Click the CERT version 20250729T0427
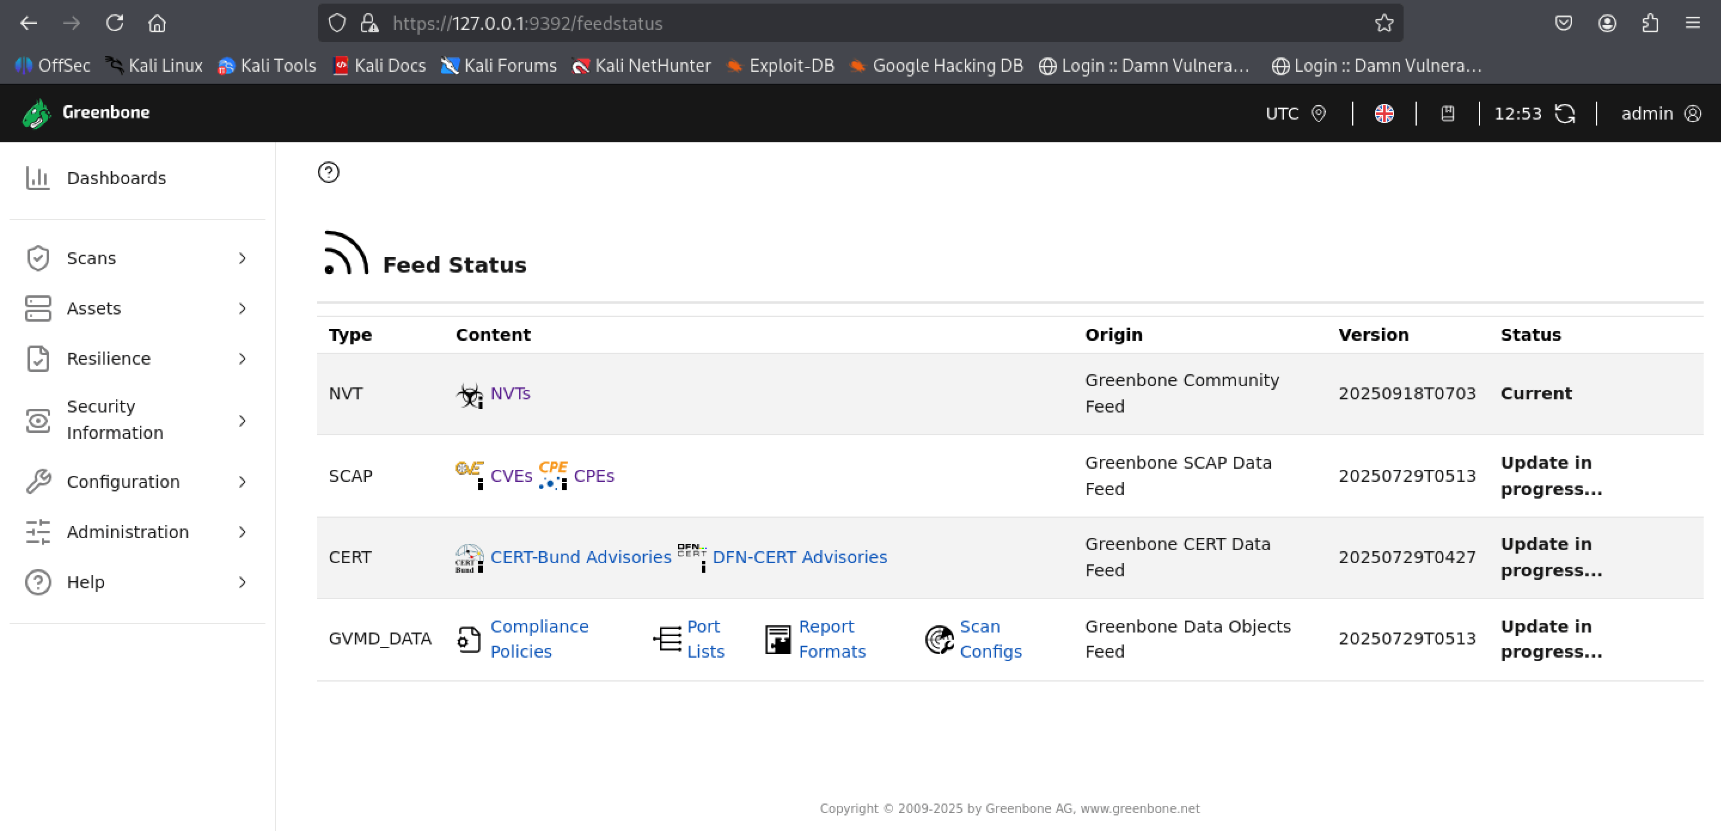The width and height of the screenshot is (1721, 831). 1407,558
